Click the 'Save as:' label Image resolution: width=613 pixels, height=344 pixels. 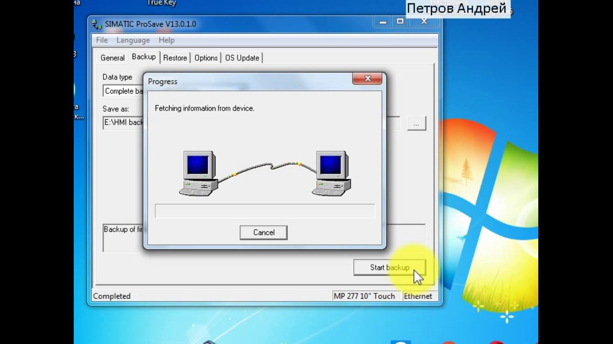coord(115,109)
